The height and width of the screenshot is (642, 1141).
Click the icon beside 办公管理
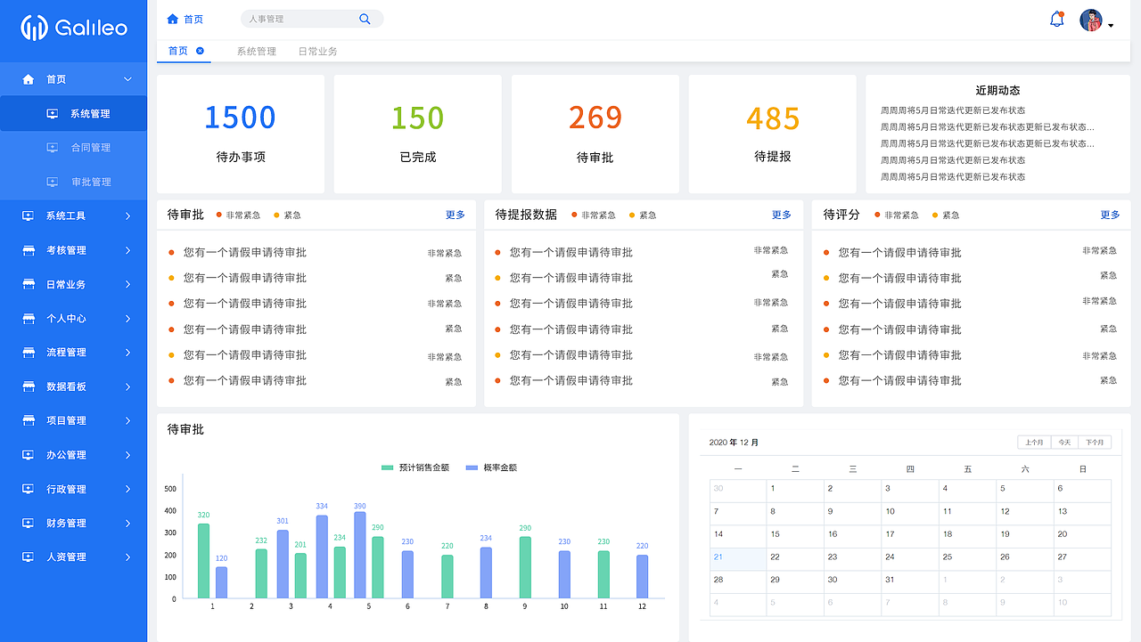[29, 455]
